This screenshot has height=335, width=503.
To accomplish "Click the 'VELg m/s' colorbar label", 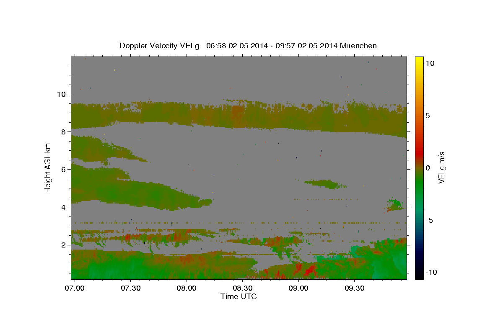I will point(441,167).
